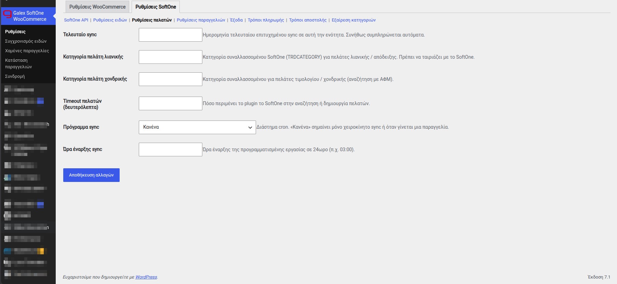Open the Έξοδα section link
This screenshot has width=617, height=284.
(x=237, y=20)
